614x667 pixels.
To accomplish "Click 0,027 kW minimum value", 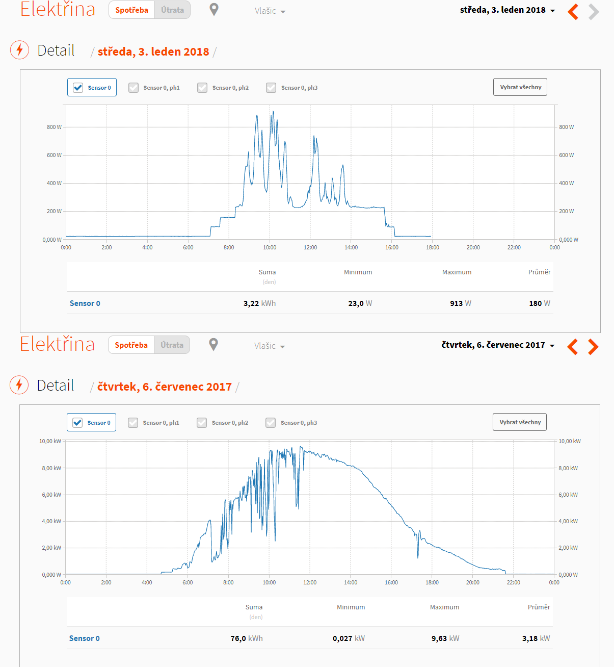I will coord(349,638).
